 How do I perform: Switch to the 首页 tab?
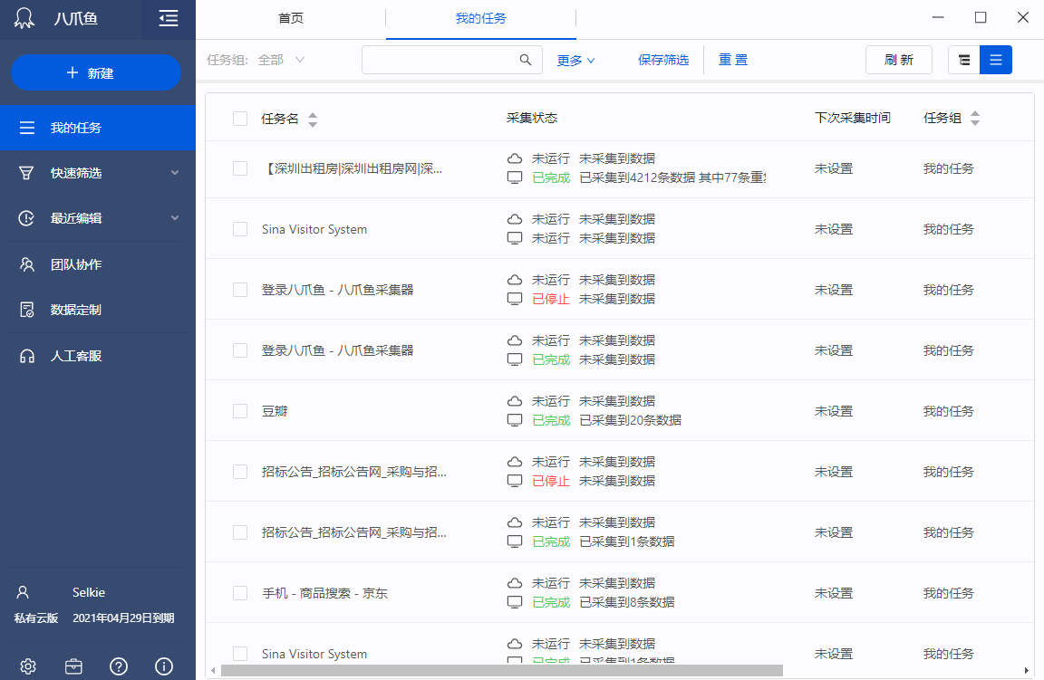(x=291, y=18)
